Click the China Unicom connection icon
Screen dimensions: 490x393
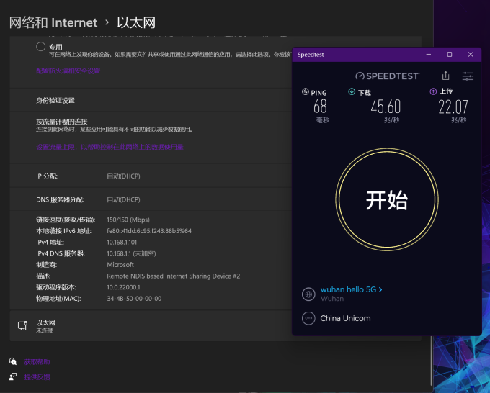pos(308,318)
